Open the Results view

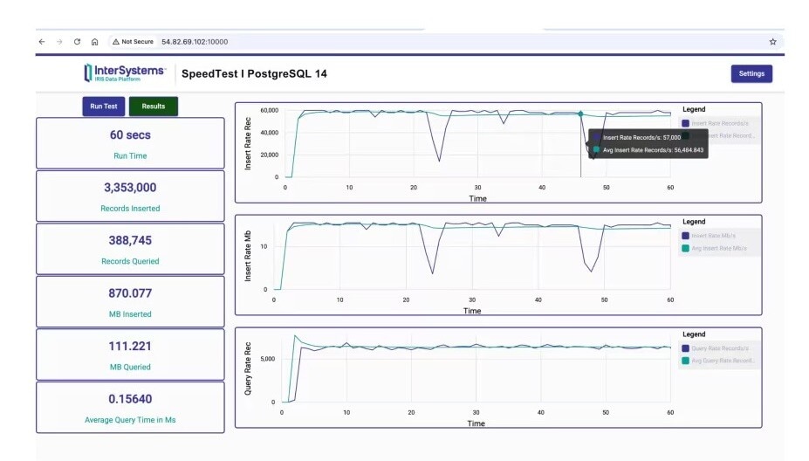tap(154, 107)
